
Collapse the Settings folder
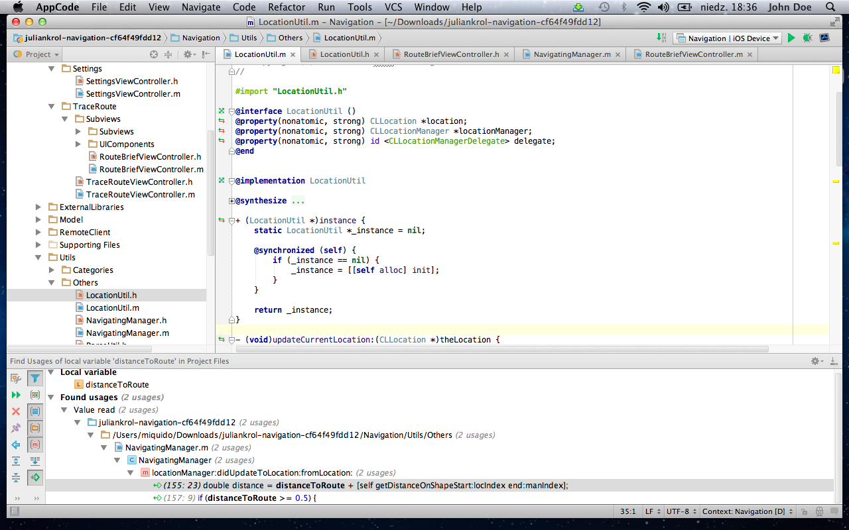click(52, 68)
